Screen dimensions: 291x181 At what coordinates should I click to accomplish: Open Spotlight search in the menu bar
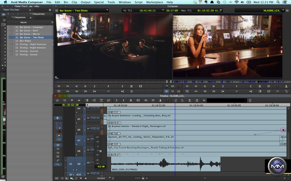(x=278, y=2)
